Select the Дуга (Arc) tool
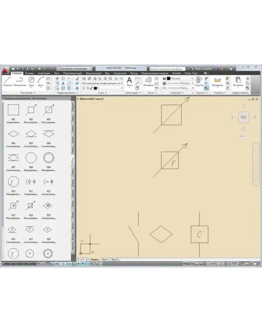262x332 pixels. 41,81
